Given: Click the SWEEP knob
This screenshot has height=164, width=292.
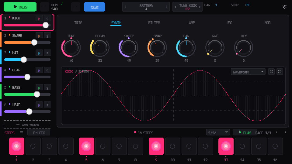Looking at the screenshot, I should point(128,48).
